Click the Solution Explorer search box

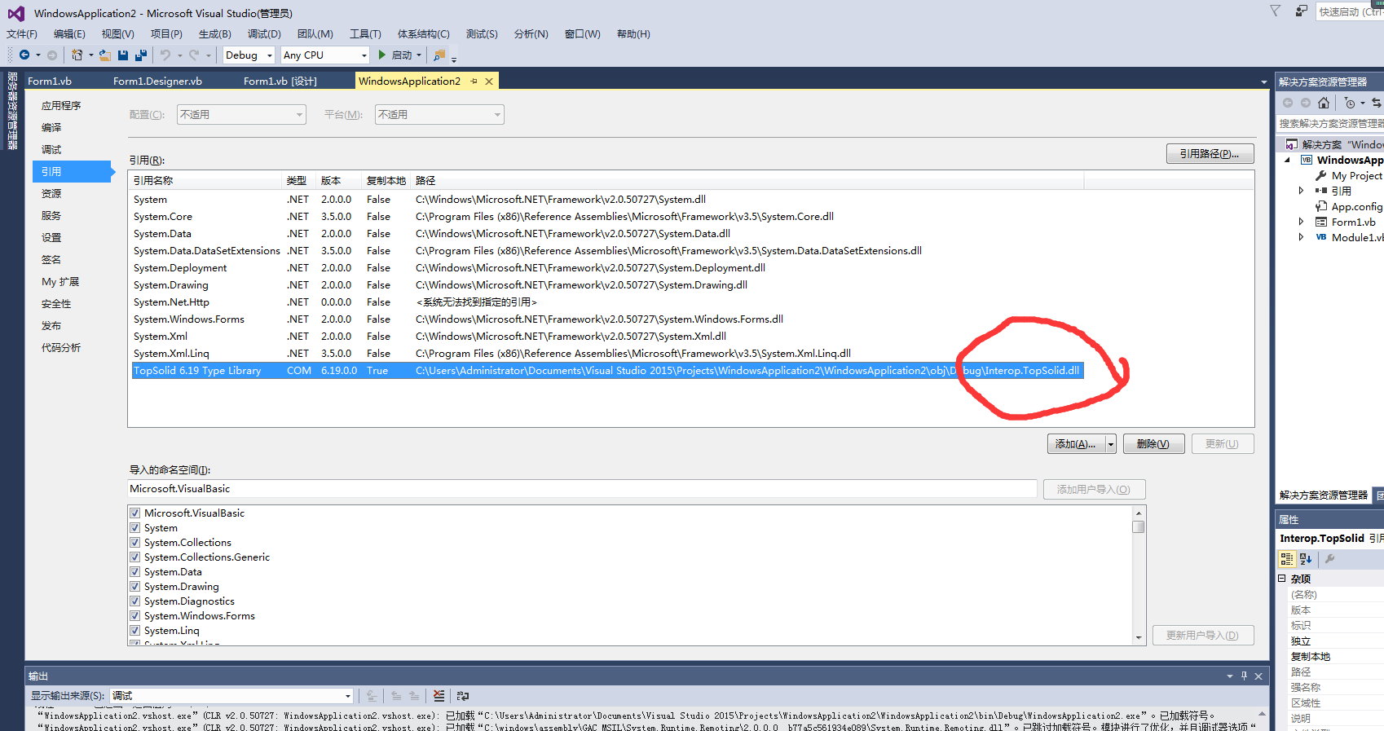point(1330,123)
